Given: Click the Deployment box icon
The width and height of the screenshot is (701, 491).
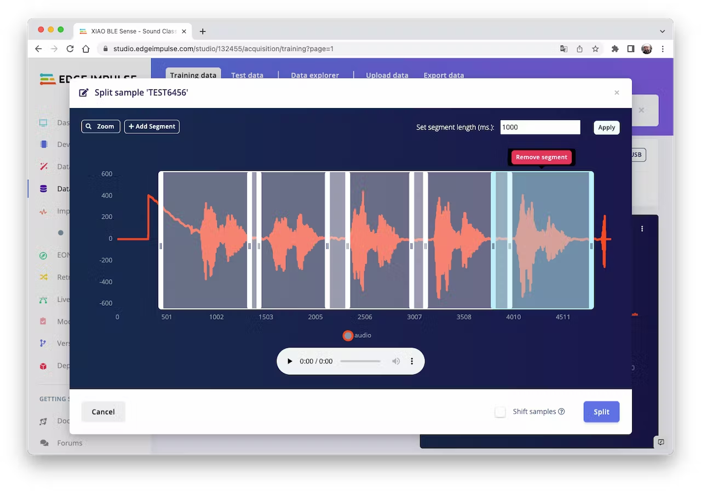Looking at the screenshot, I should tap(44, 366).
